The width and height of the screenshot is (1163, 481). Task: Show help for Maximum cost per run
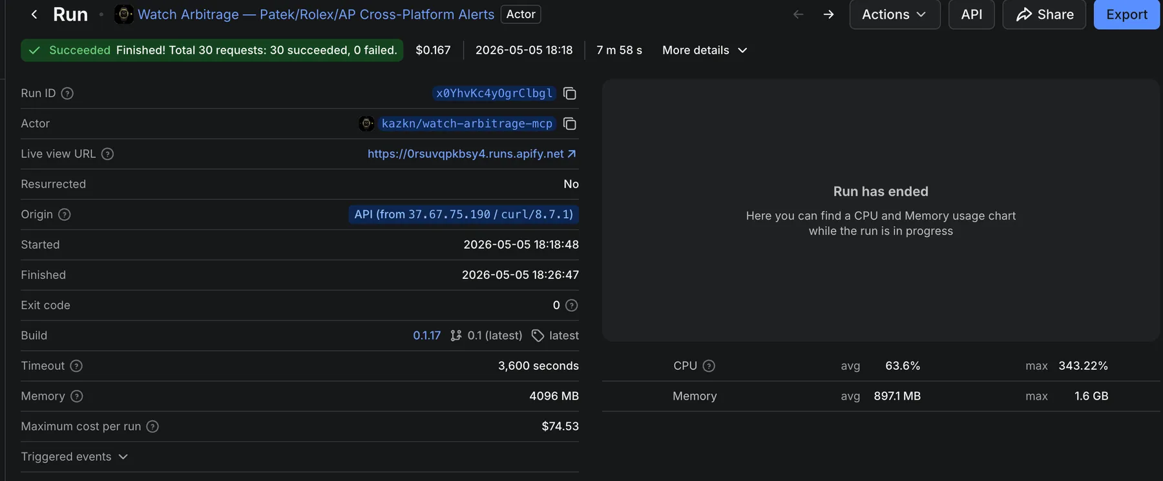(152, 427)
